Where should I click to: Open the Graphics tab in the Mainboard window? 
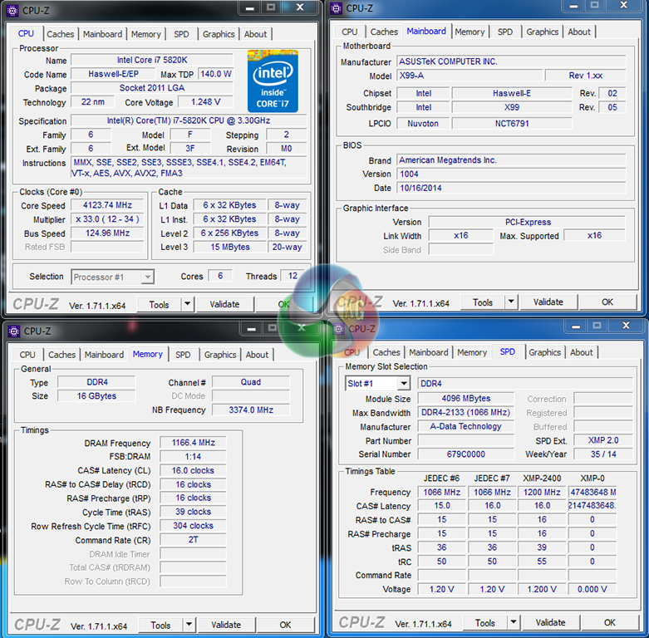click(x=542, y=32)
